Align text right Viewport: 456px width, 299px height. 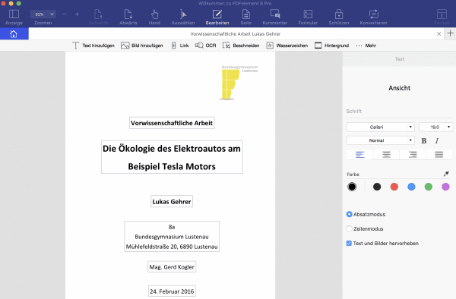tap(413, 155)
